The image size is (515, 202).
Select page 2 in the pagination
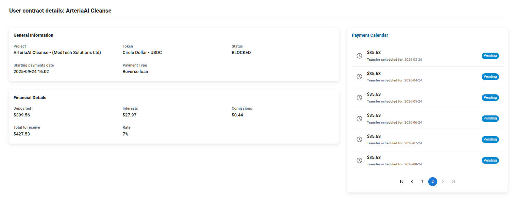pyautogui.click(x=433, y=182)
